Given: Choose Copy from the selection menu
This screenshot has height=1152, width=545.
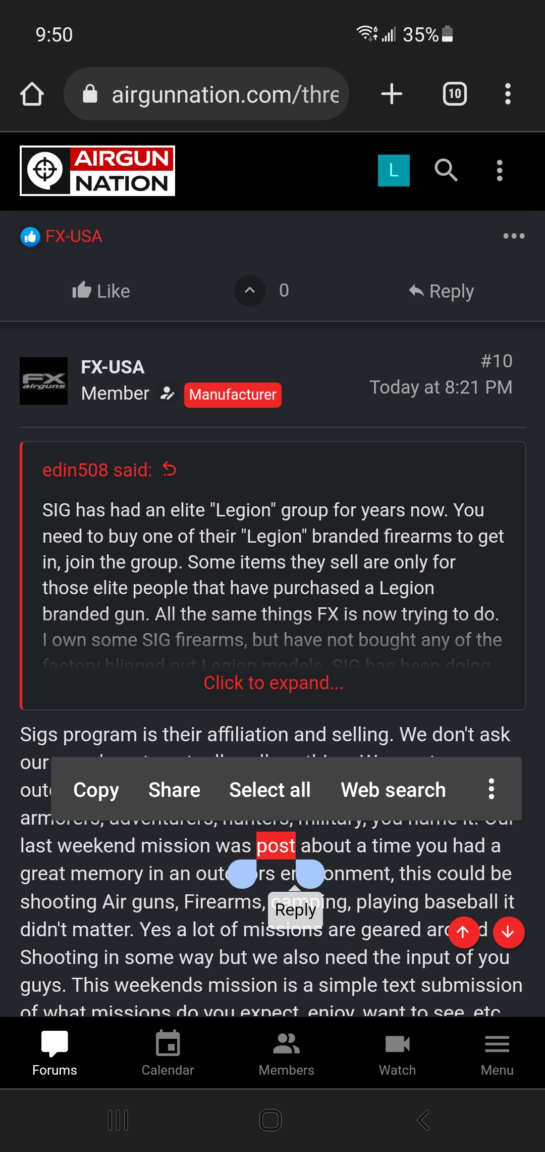Looking at the screenshot, I should (96, 790).
